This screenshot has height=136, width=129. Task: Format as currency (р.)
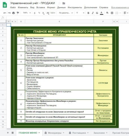point(35,13)
